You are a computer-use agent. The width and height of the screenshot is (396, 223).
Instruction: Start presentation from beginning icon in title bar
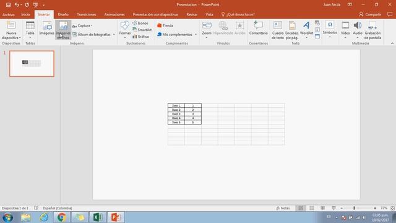tap(36, 5)
